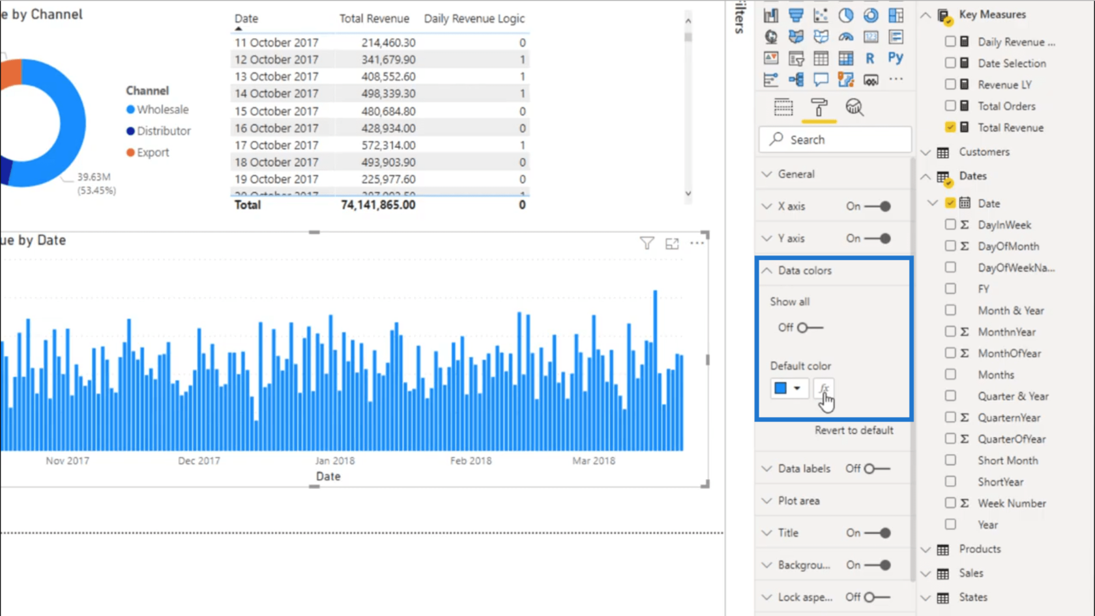Image resolution: width=1095 pixels, height=616 pixels.
Task: Select the Slicer visual
Action: click(796, 58)
